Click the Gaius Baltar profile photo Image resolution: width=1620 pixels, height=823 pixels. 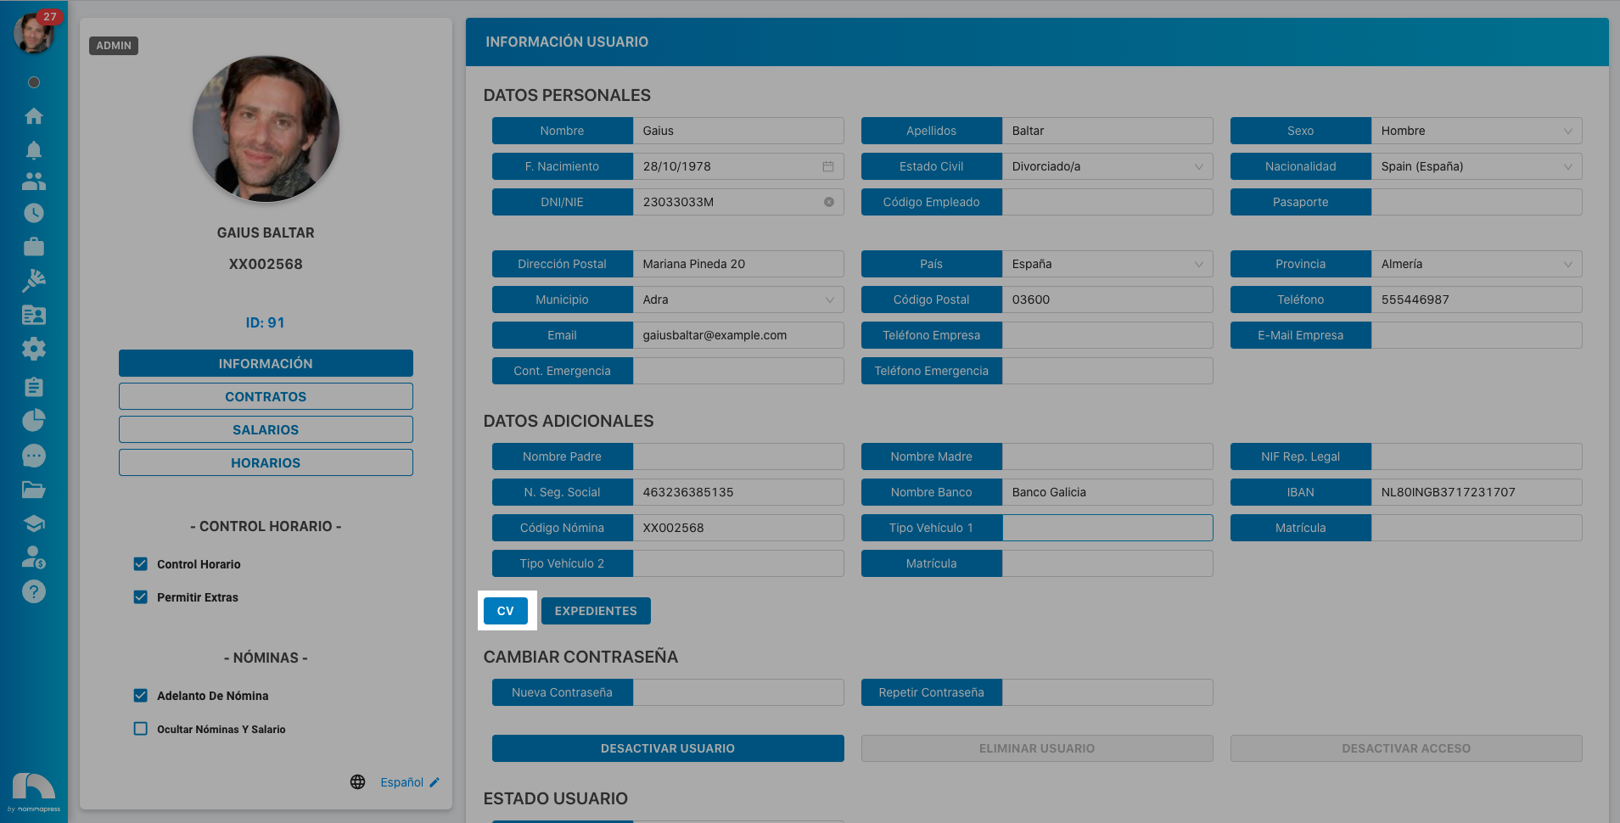pos(266,129)
